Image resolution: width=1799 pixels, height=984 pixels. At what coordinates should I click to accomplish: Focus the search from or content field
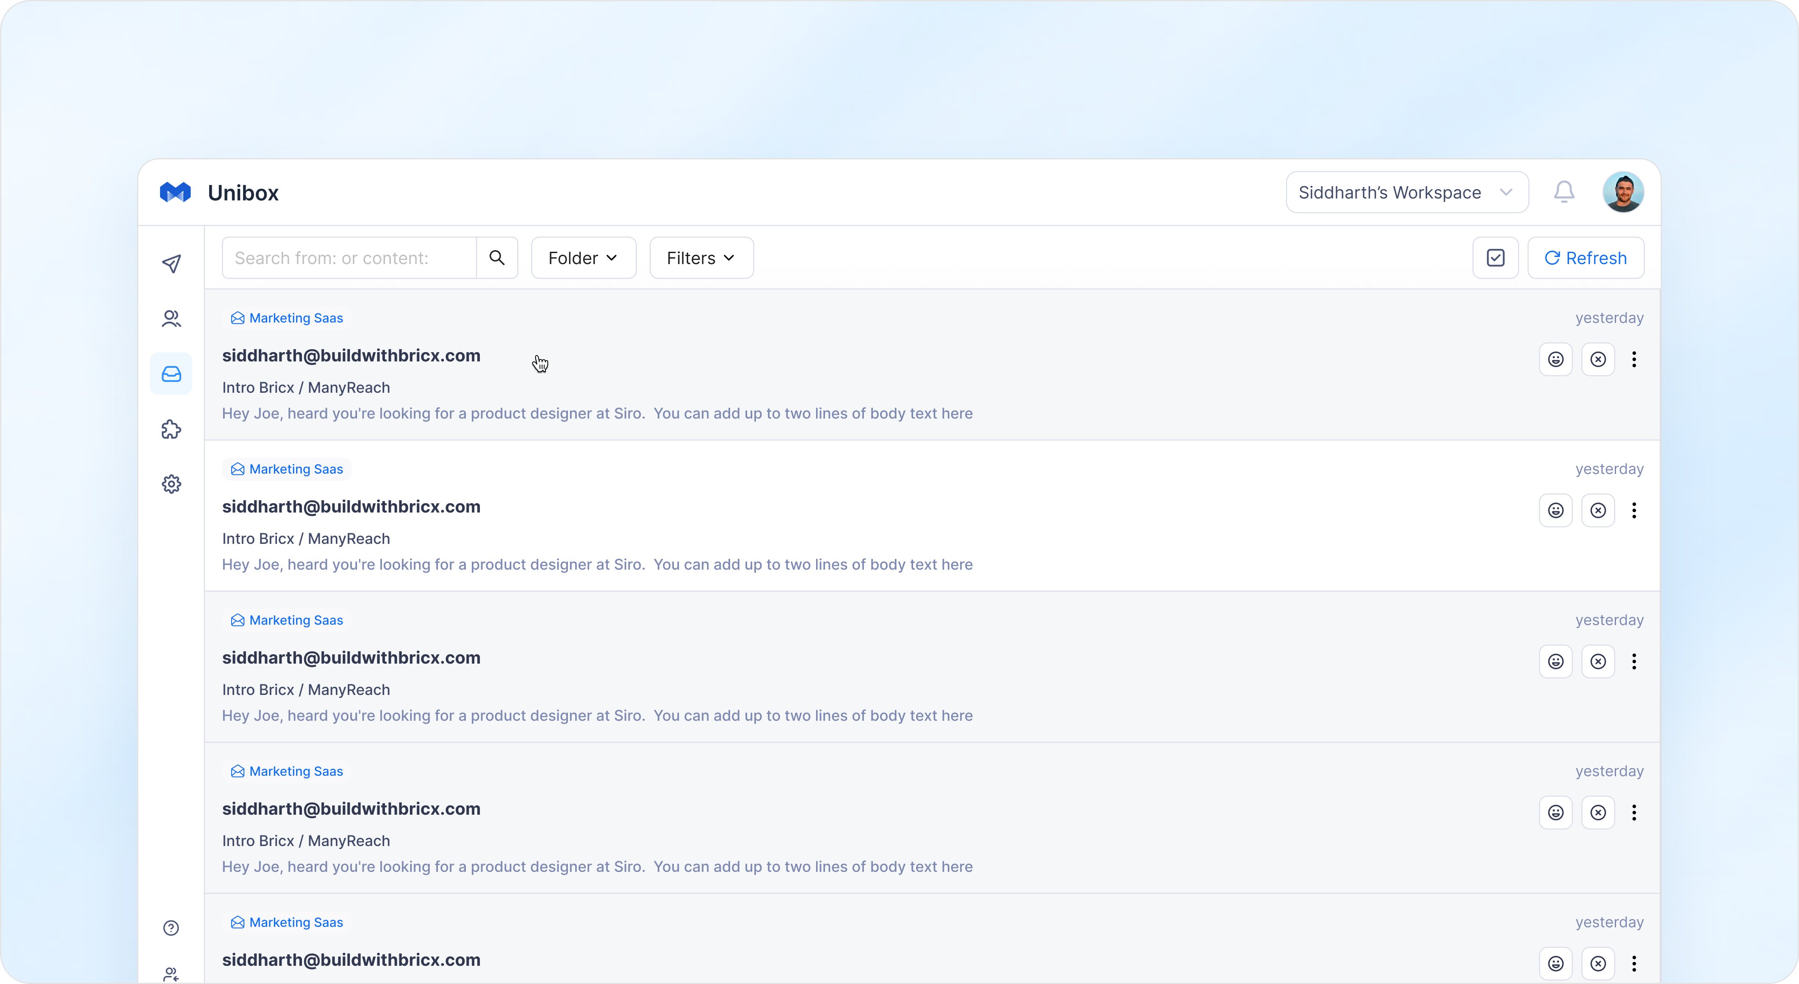coord(349,257)
